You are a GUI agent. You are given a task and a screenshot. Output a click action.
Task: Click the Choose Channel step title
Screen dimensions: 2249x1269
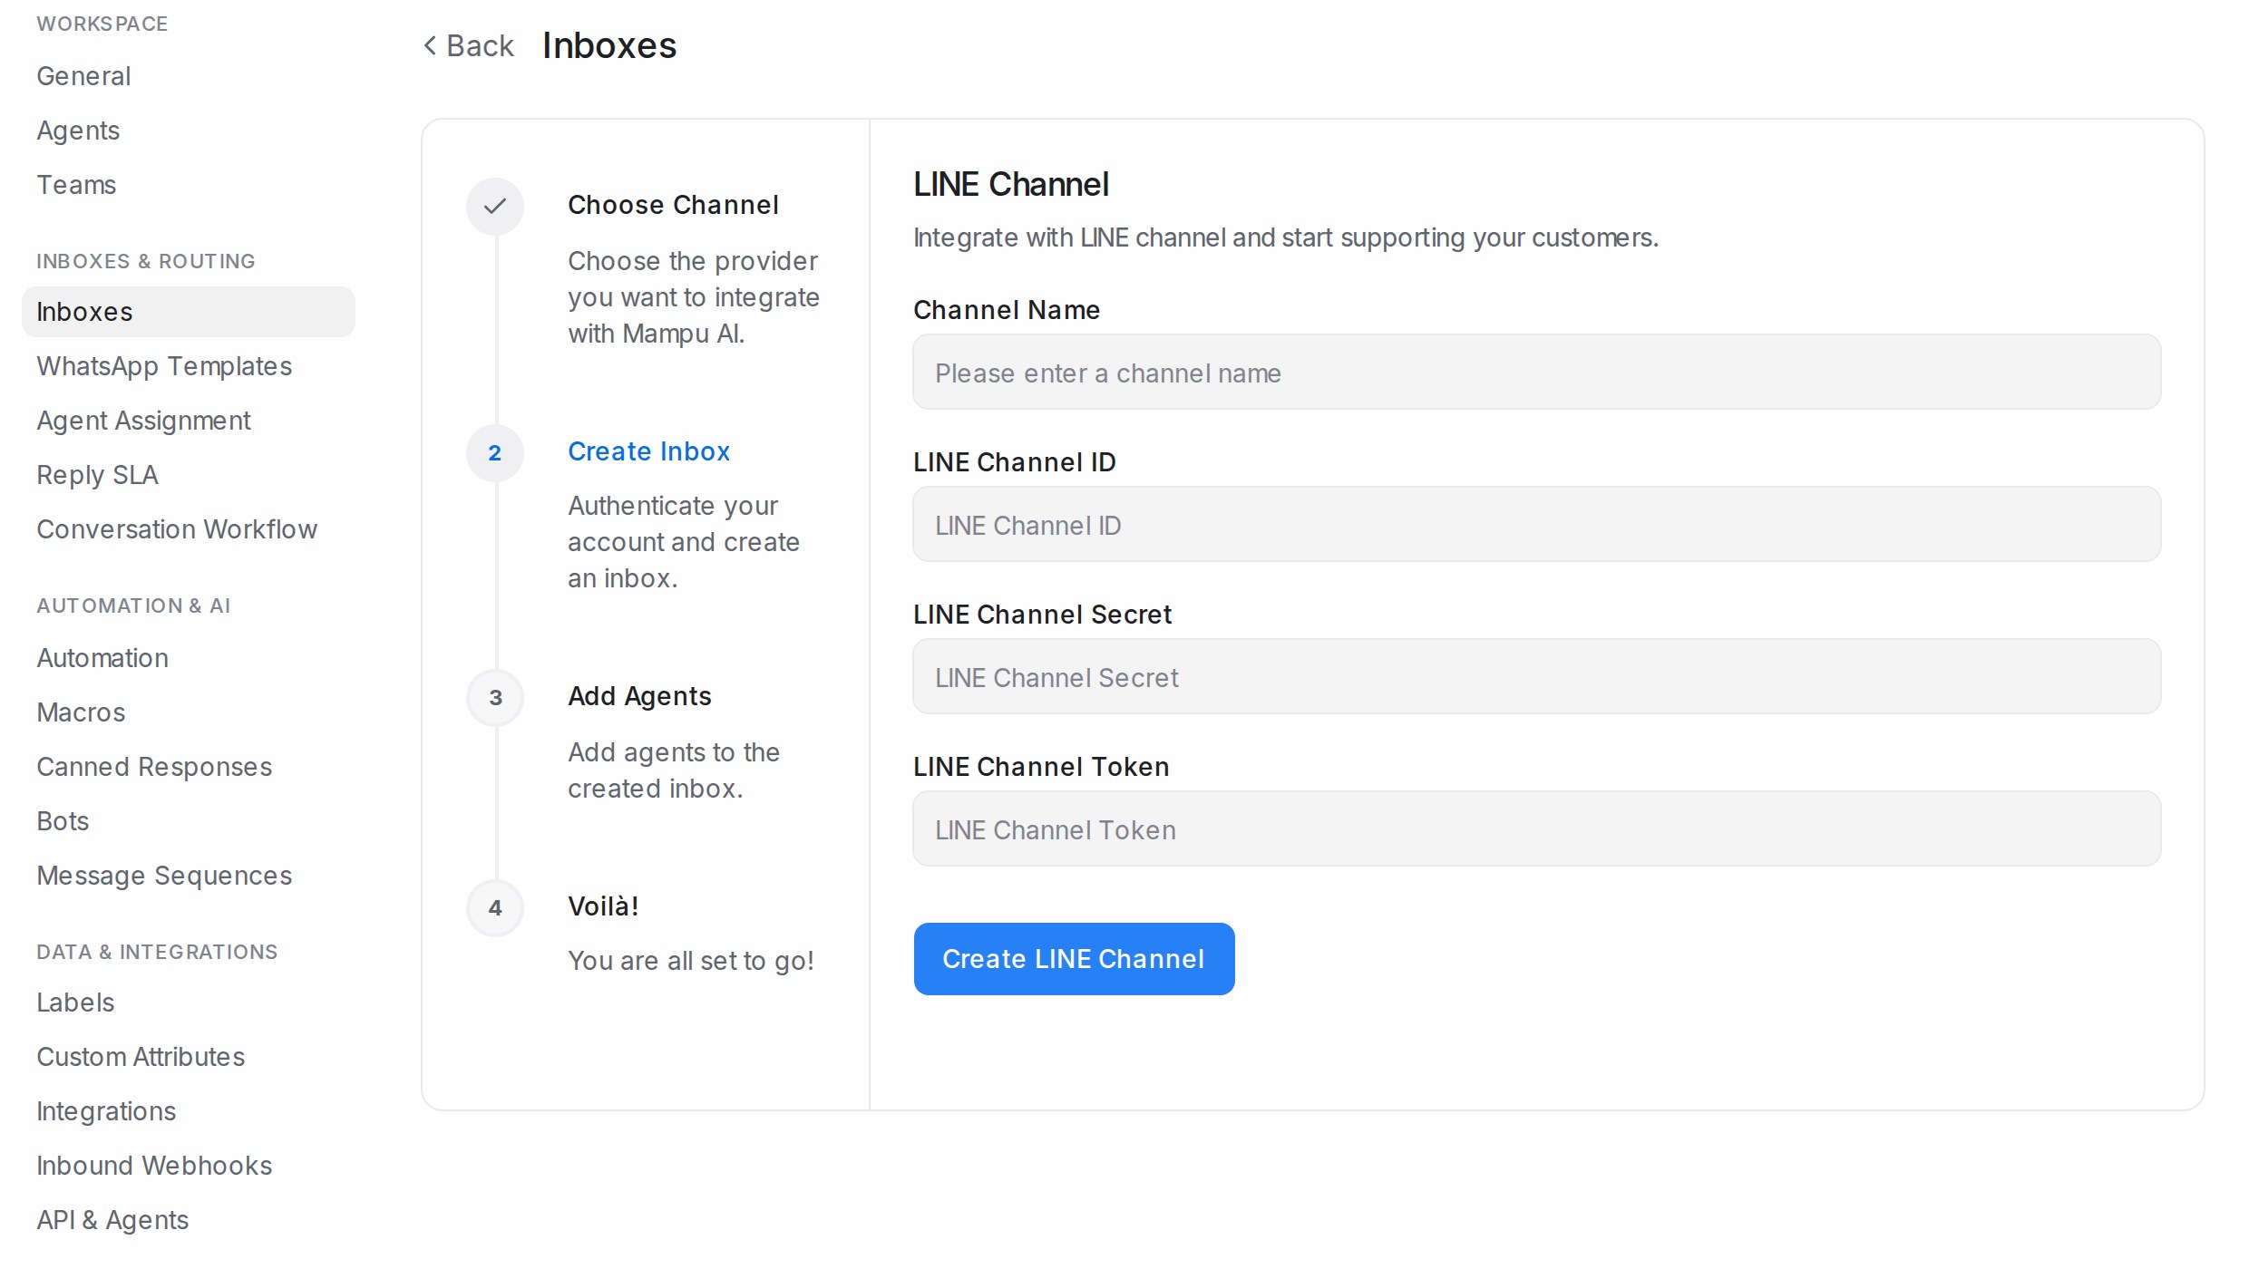coord(673,205)
